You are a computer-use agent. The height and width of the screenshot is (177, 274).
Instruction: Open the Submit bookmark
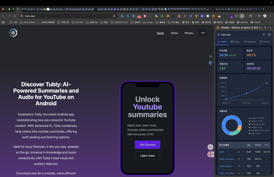(x=255, y=22)
